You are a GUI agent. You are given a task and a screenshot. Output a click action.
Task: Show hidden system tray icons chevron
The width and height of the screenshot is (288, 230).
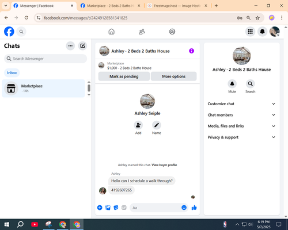pos(237,224)
